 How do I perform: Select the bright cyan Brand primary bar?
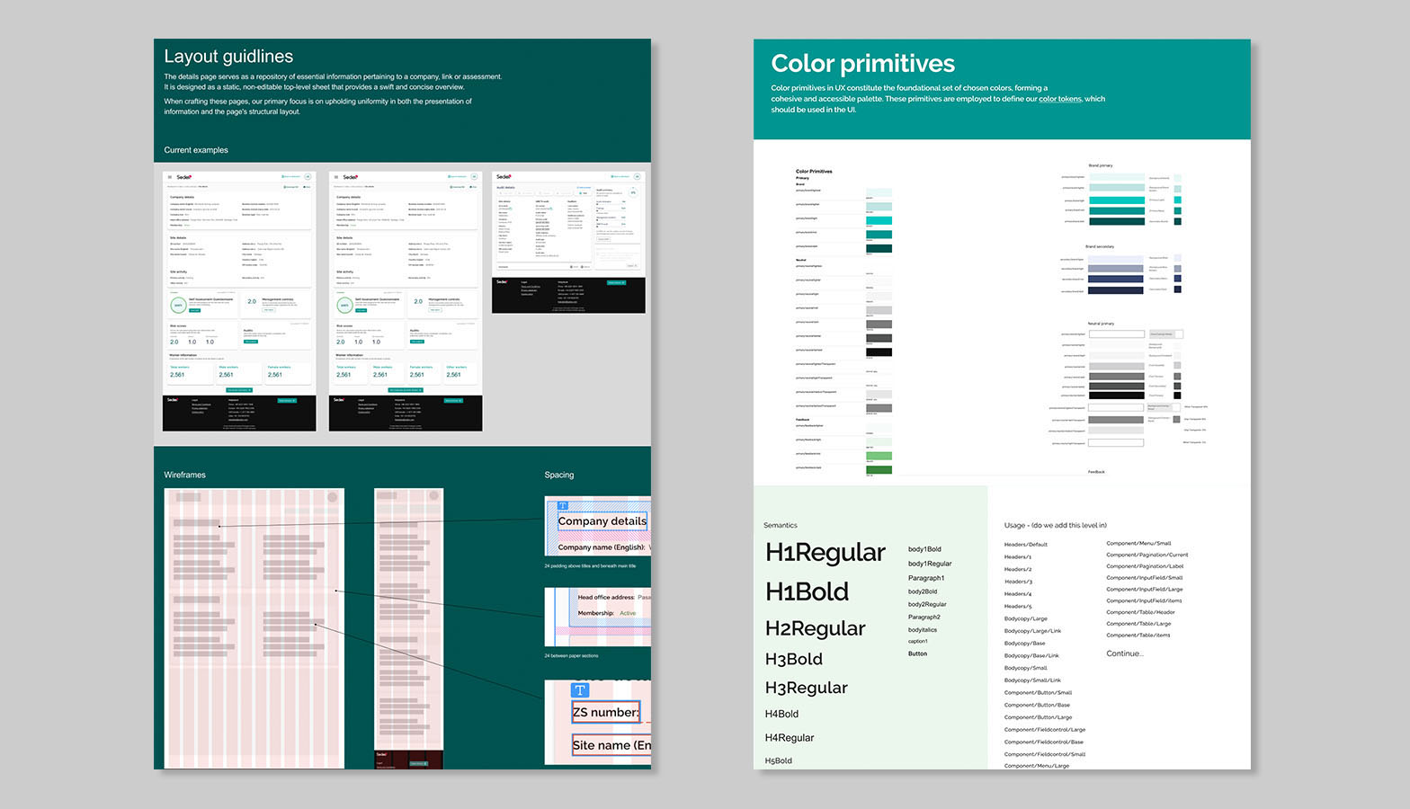point(1116,200)
